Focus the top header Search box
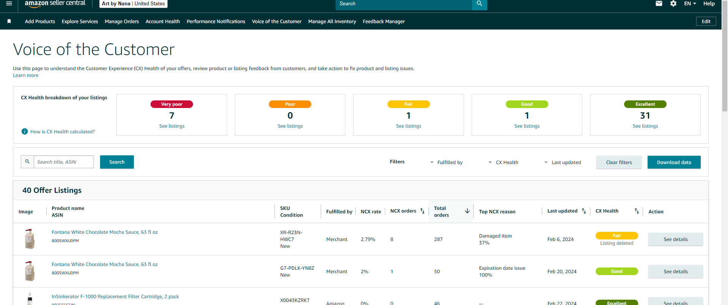 (404, 4)
